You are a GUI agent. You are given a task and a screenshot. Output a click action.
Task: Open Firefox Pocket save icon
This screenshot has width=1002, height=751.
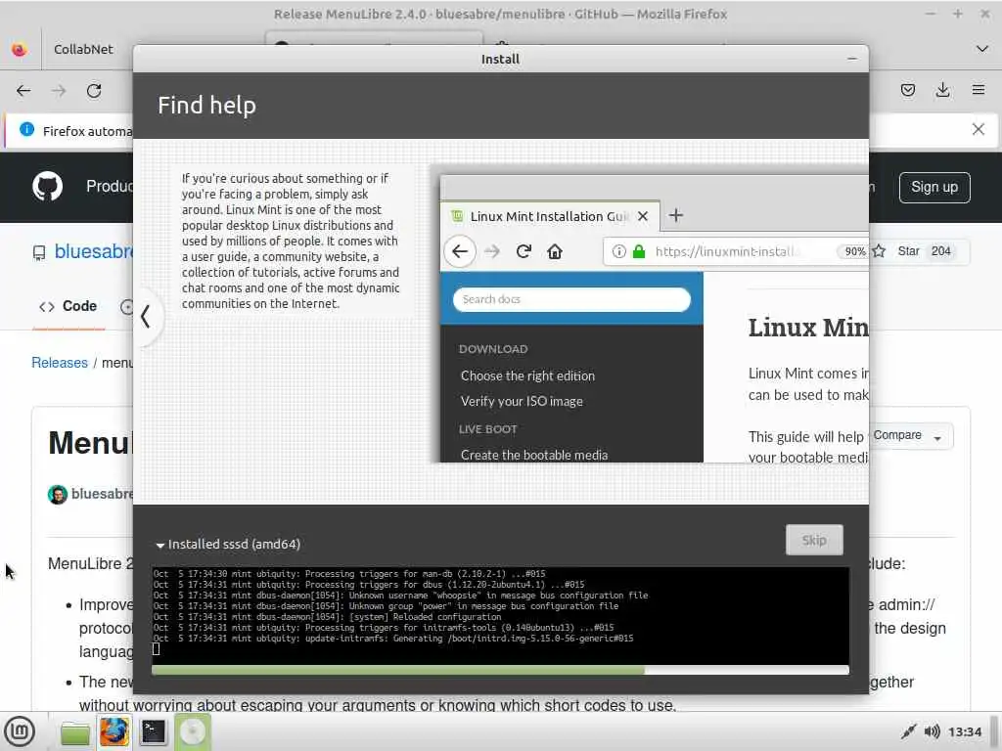[907, 90]
